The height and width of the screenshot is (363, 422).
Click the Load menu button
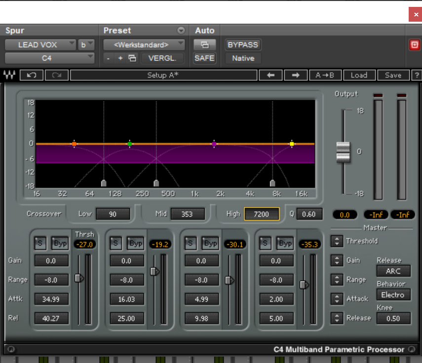(359, 75)
